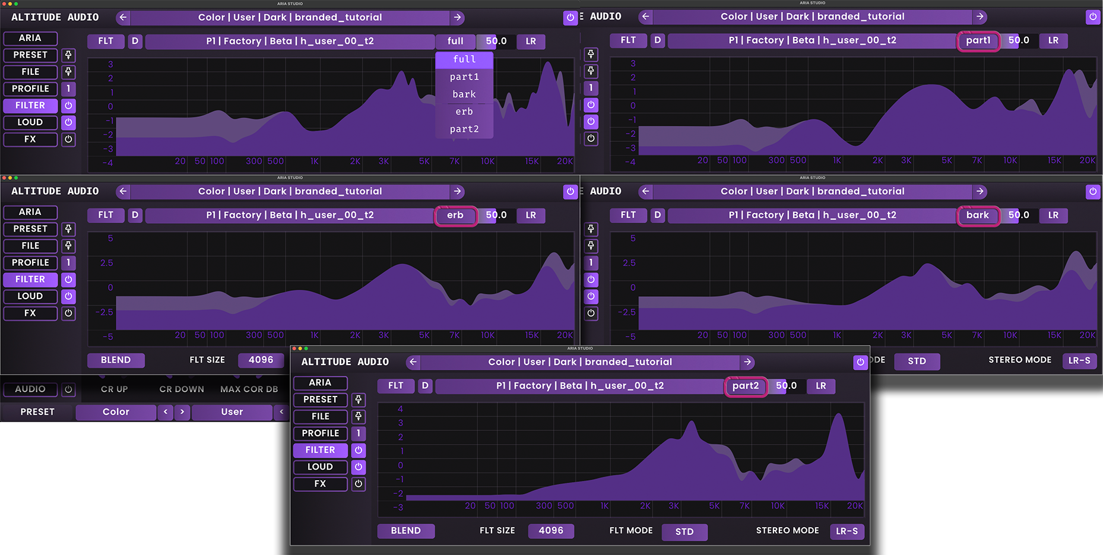
Task: Click previous preset arrow in middle-left window
Action: [123, 191]
